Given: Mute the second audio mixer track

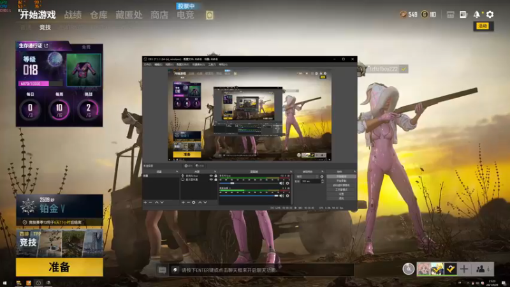Looking at the screenshot, I should (x=282, y=196).
